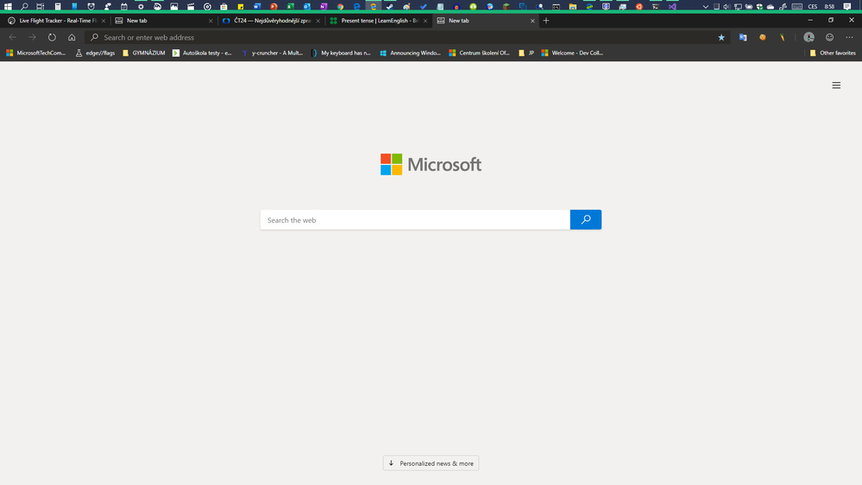This screenshot has height=485, width=862.
Task: Close the 'Live Flight Tracker' tab
Action: tap(103, 21)
